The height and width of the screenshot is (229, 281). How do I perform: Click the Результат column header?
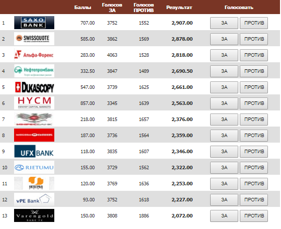point(179,8)
